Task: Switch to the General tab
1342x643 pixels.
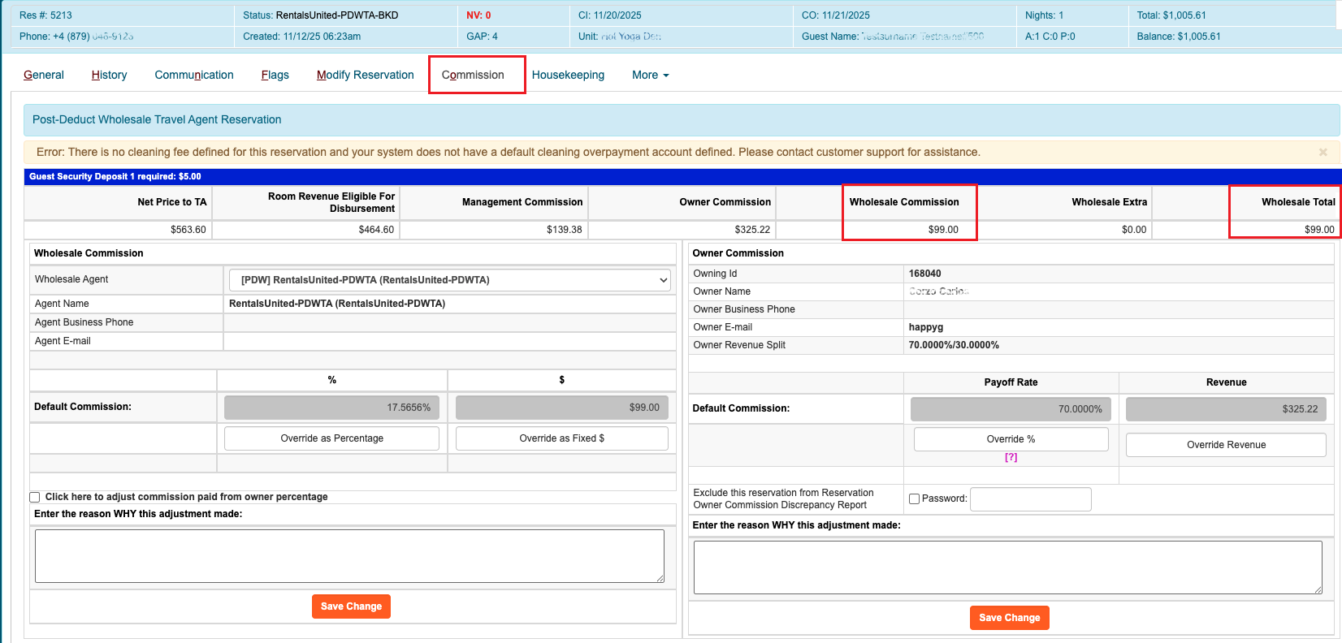Action: point(44,75)
